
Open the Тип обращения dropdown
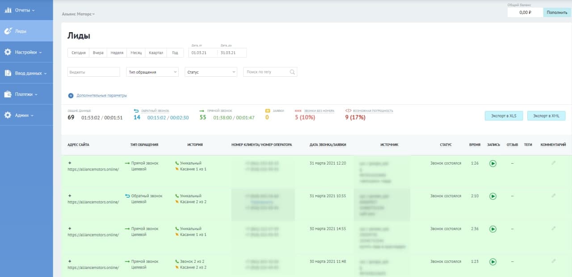(152, 72)
